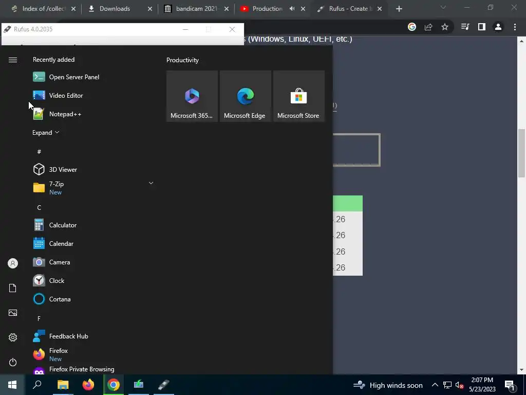The width and height of the screenshot is (526, 395).
Task: Open the notification center icon
Action: (x=510, y=385)
